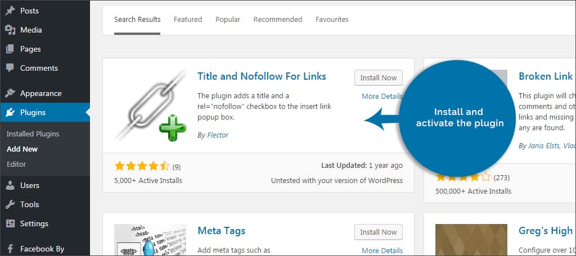Click the Settings sliders icon
576x256 pixels.
10,223
